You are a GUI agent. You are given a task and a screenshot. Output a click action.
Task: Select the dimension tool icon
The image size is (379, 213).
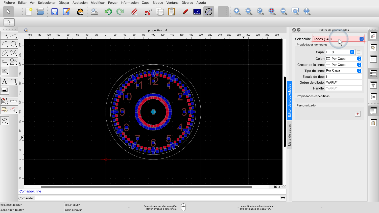pyautogui.click(x=13, y=82)
